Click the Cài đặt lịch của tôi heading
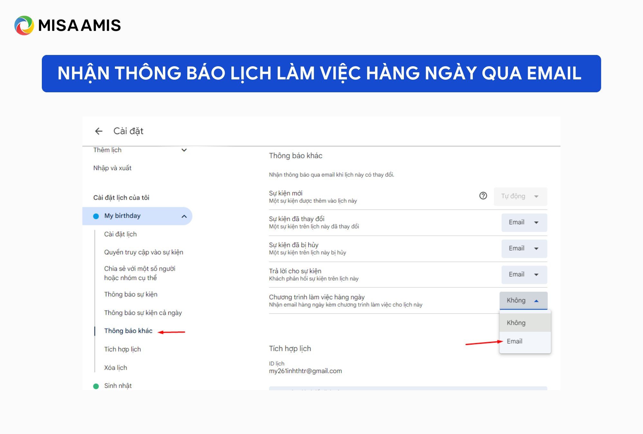 pos(121,198)
